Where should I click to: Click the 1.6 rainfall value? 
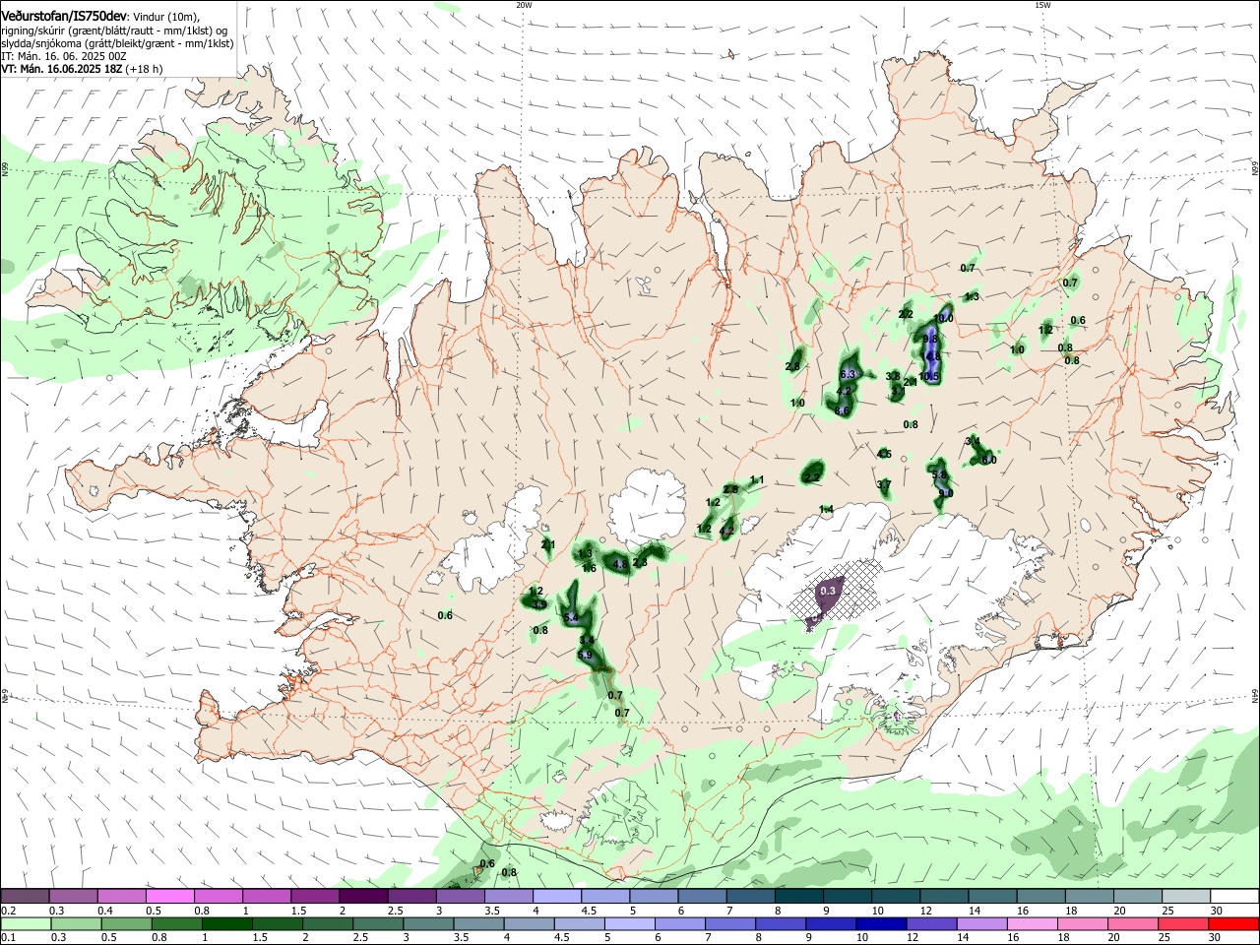(x=589, y=568)
